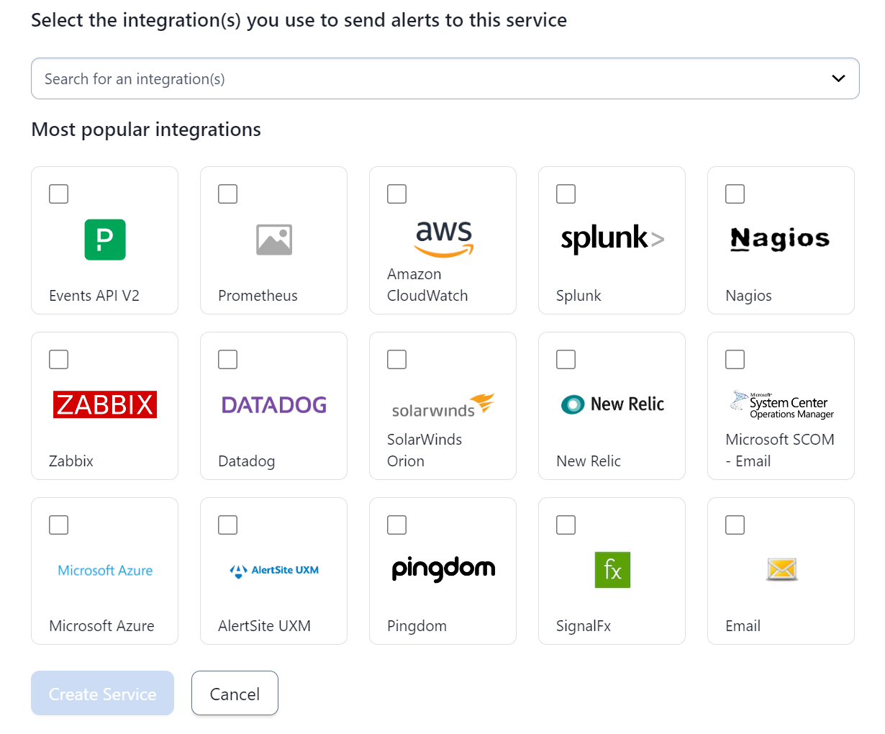Click the Splunk label below the logo
This screenshot has width=885, height=734.
point(578,296)
